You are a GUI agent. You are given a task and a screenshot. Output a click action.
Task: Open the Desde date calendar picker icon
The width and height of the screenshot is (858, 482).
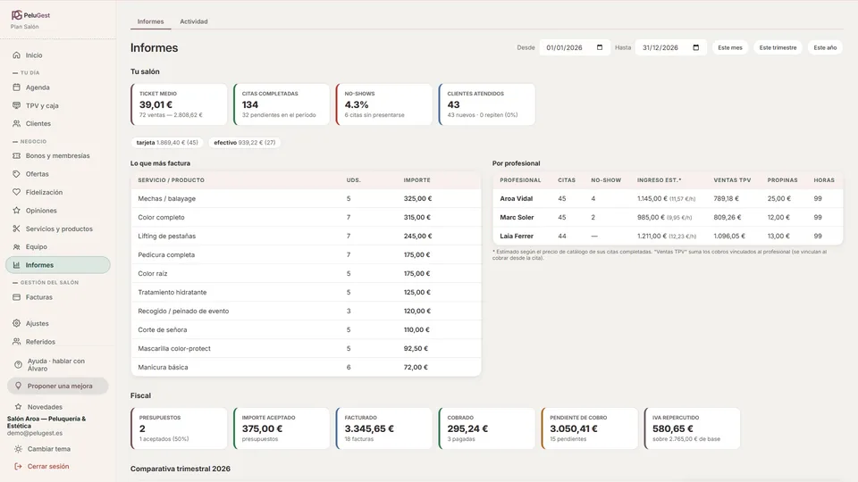coord(600,47)
